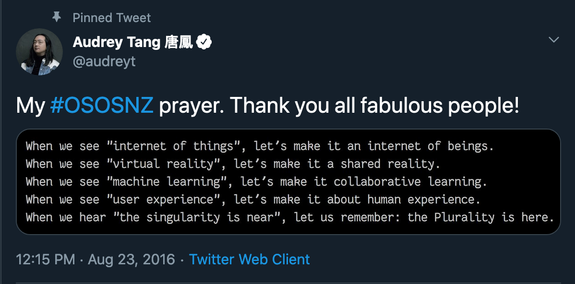Click the Pinned Tweet label

(112, 18)
